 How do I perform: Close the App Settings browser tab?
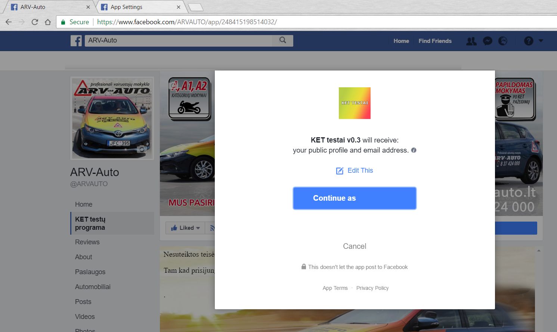click(x=179, y=7)
